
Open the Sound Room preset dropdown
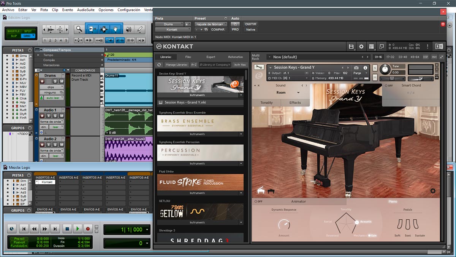(288, 93)
